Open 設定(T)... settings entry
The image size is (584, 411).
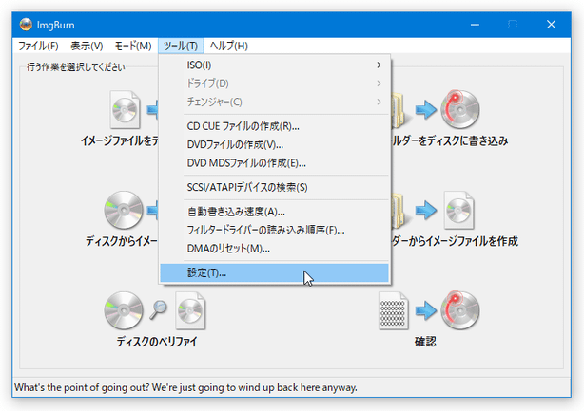coord(275,272)
